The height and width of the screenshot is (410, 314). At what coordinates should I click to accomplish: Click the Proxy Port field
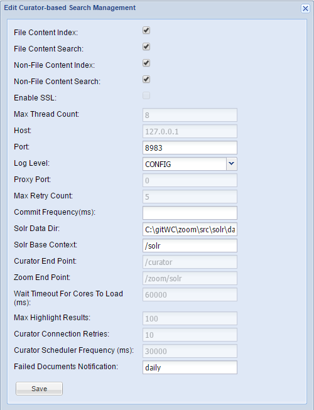point(190,180)
